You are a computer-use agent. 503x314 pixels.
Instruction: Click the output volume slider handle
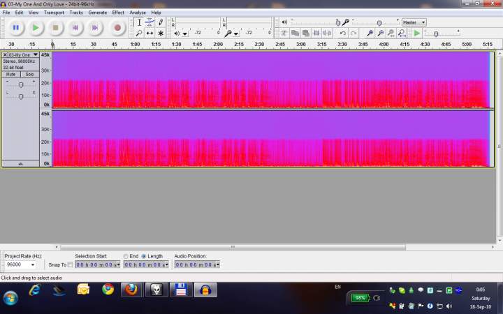click(x=338, y=23)
